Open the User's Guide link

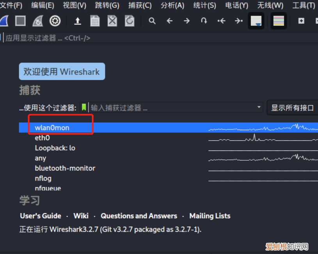point(41,216)
